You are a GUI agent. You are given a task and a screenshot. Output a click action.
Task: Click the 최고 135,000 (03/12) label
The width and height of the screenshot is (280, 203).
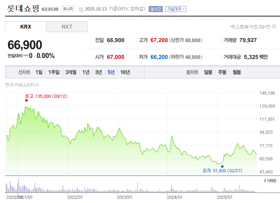pos(46,96)
